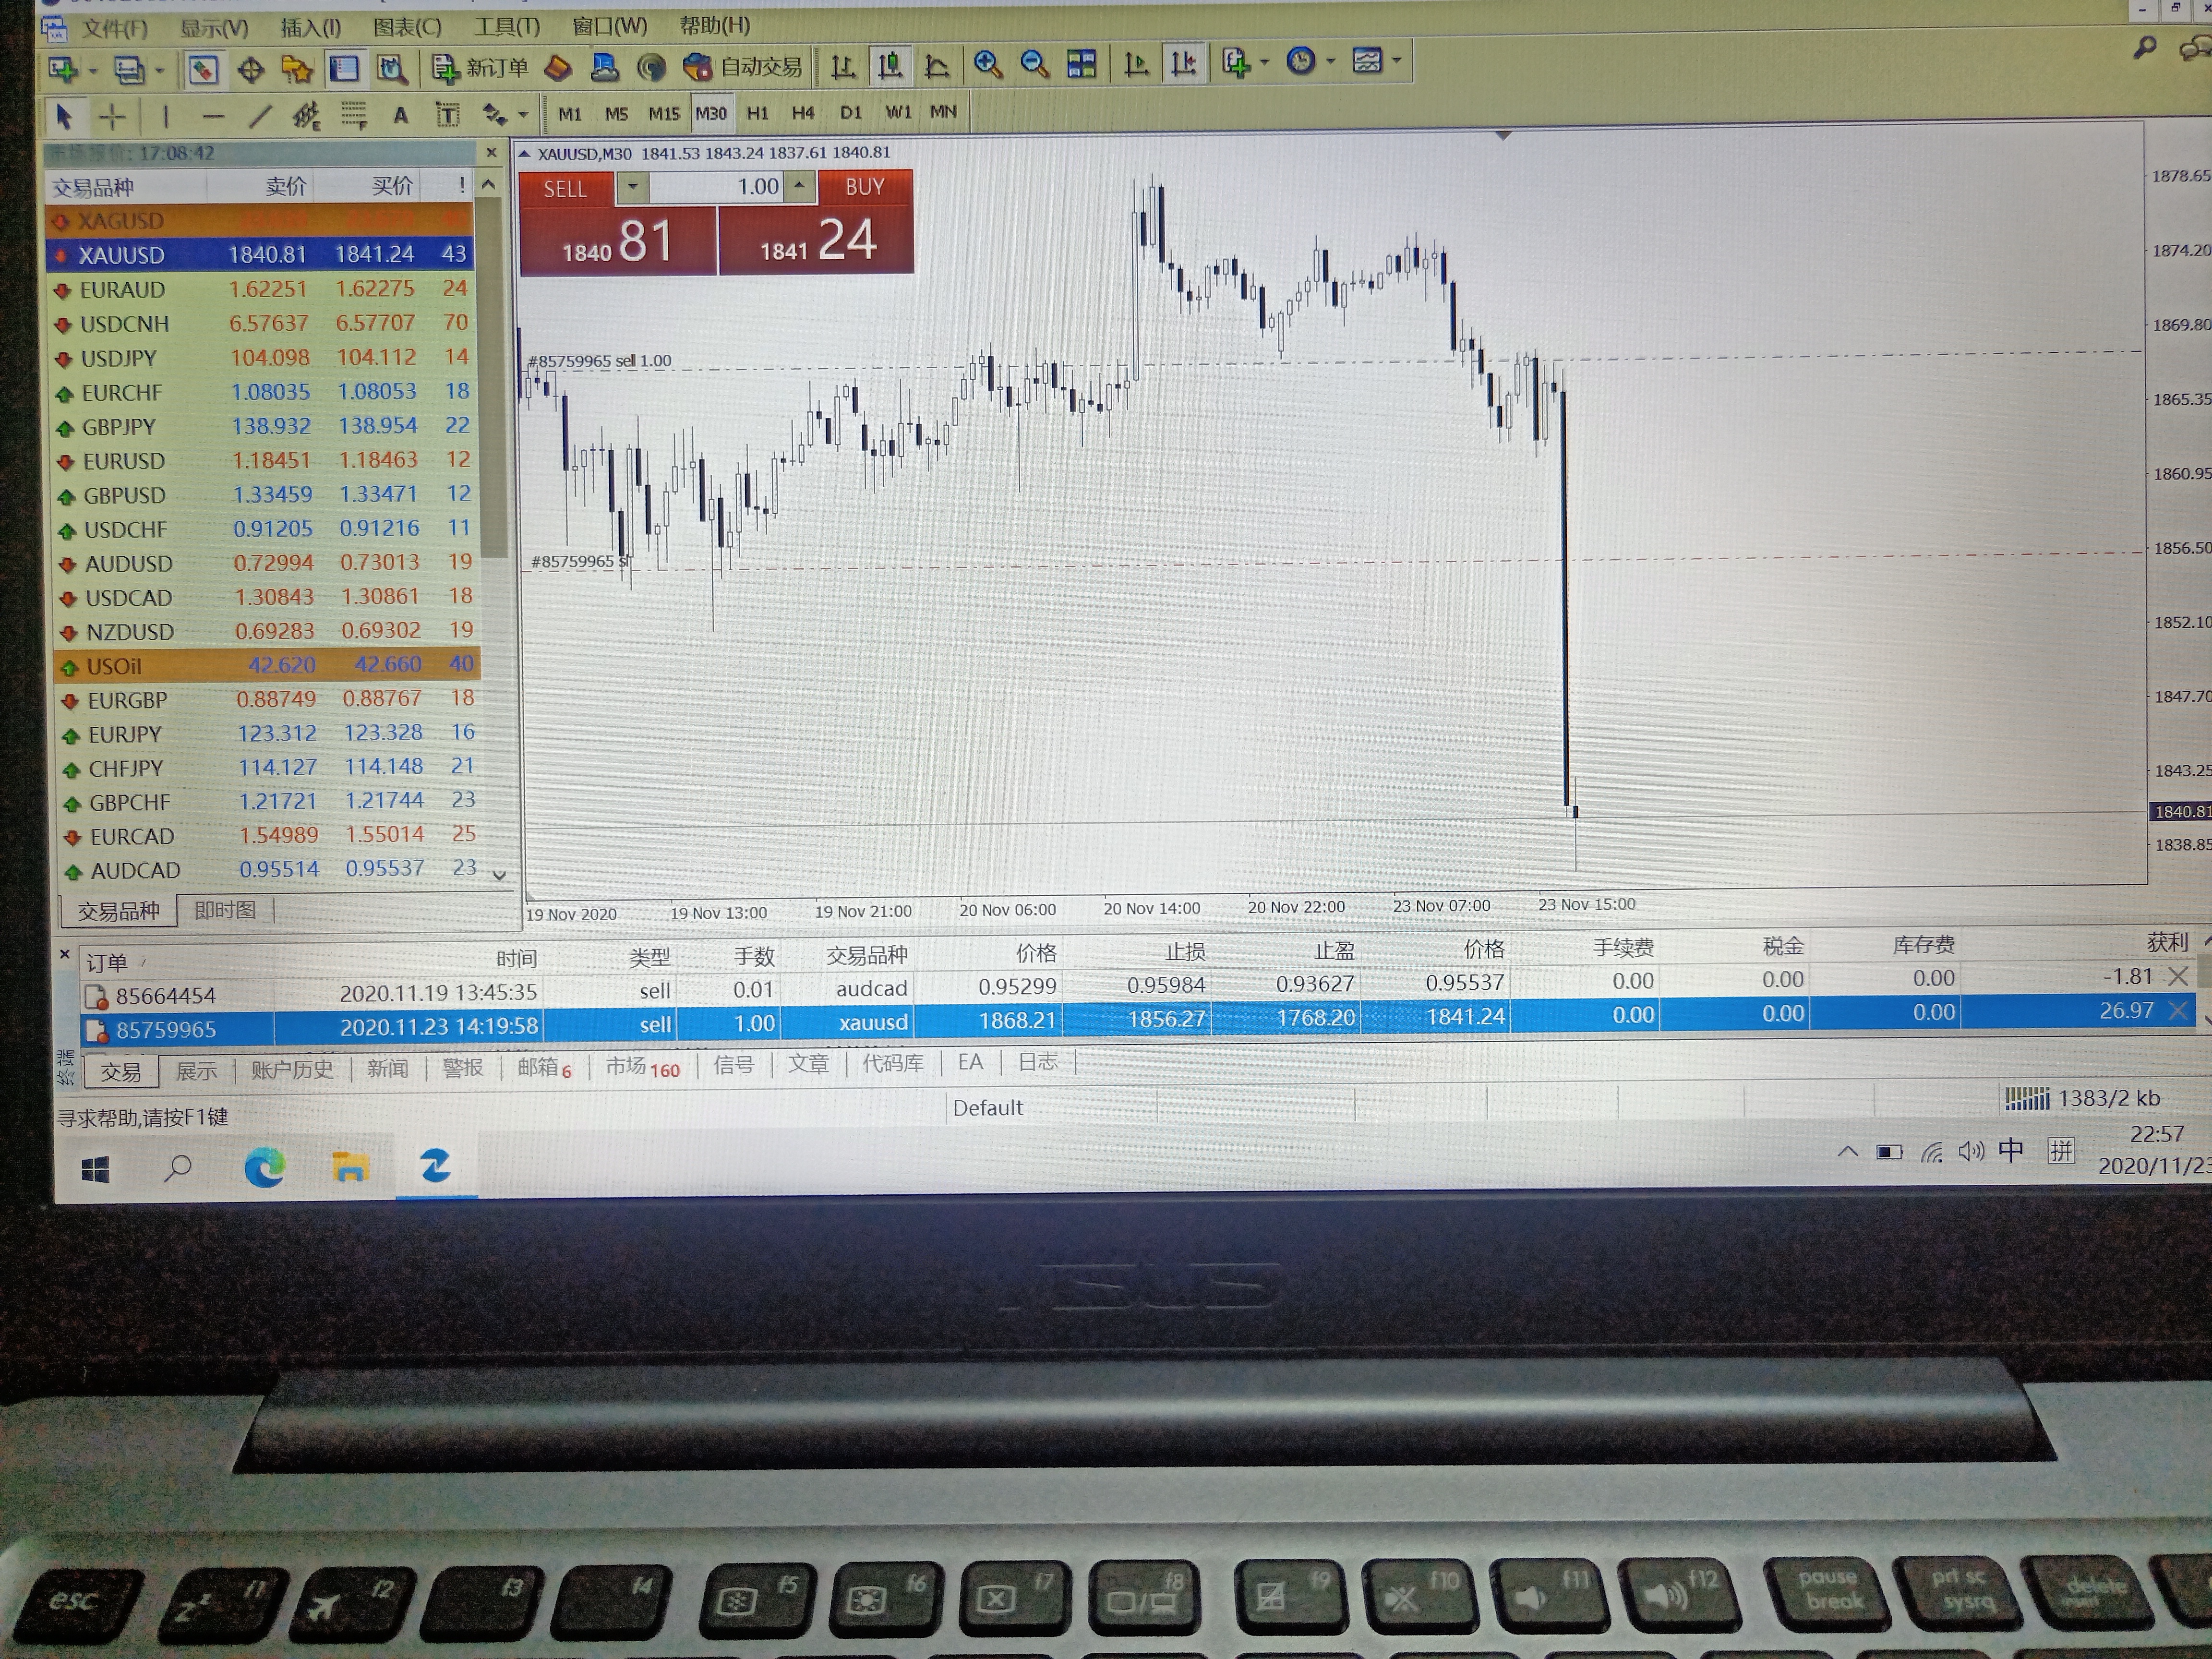Click the zoom out magnifier icon

(x=1034, y=64)
